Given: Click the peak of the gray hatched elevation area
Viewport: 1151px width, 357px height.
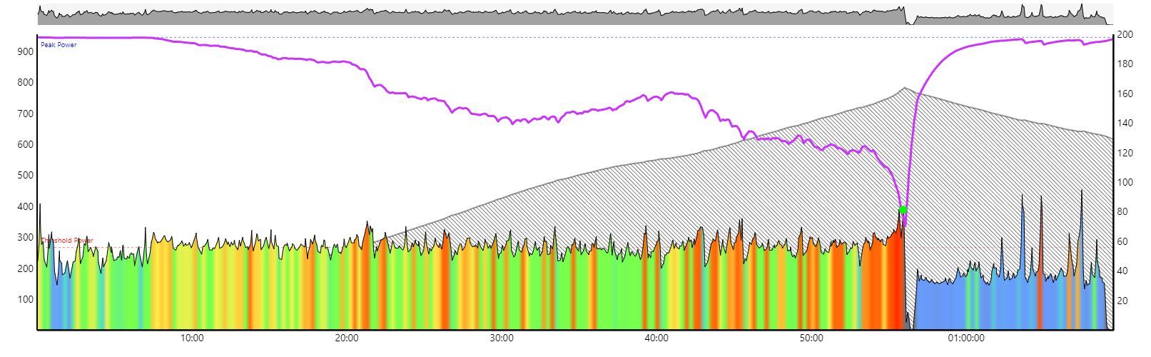Looking at the screenshot, I should (x=904, y=89).
